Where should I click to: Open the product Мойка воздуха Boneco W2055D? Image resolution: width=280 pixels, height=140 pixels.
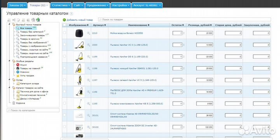(126, 33)
